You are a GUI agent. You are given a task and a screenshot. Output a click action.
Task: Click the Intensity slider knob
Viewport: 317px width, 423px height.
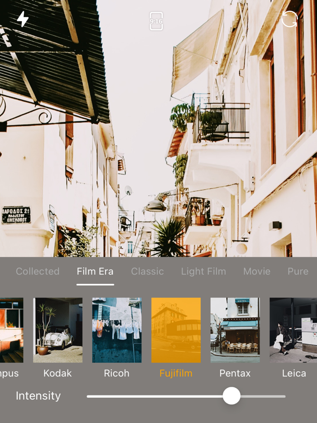(231, 396)
